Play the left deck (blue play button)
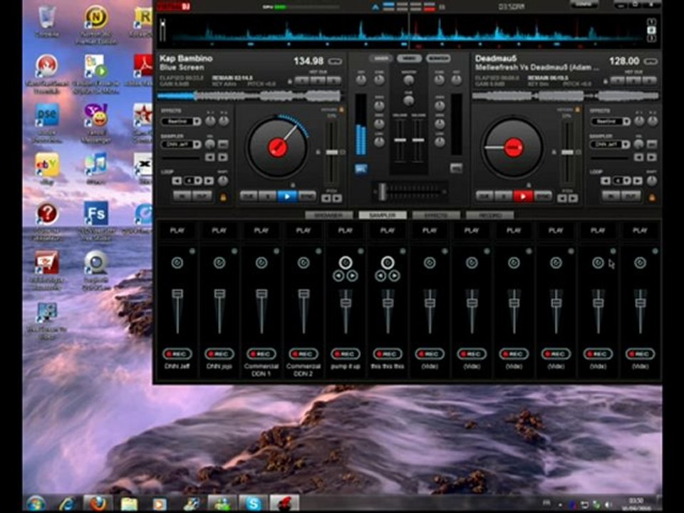 287,197
